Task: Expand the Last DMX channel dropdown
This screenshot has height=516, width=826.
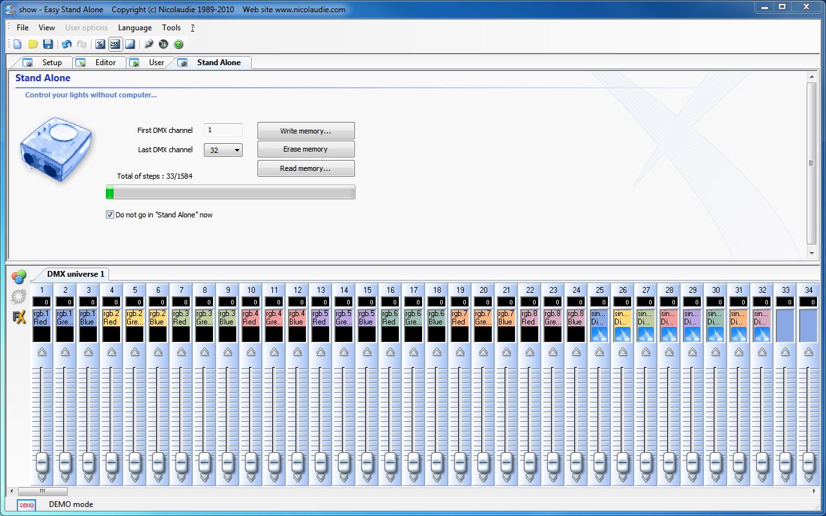Action: tap(223, 150)
